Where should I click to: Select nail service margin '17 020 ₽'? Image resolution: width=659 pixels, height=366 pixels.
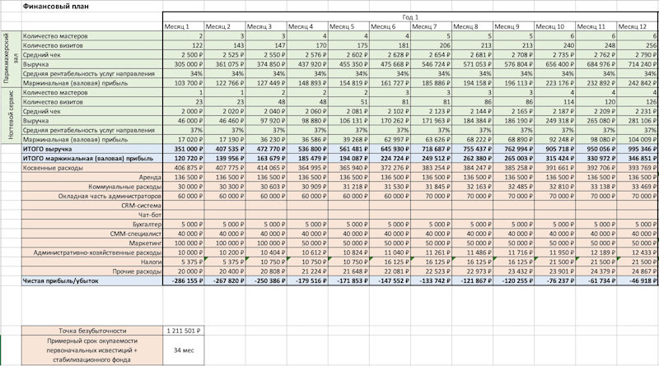(183, 139)
